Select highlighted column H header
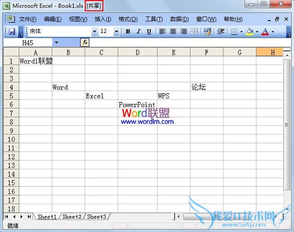 tap(269, 52)
